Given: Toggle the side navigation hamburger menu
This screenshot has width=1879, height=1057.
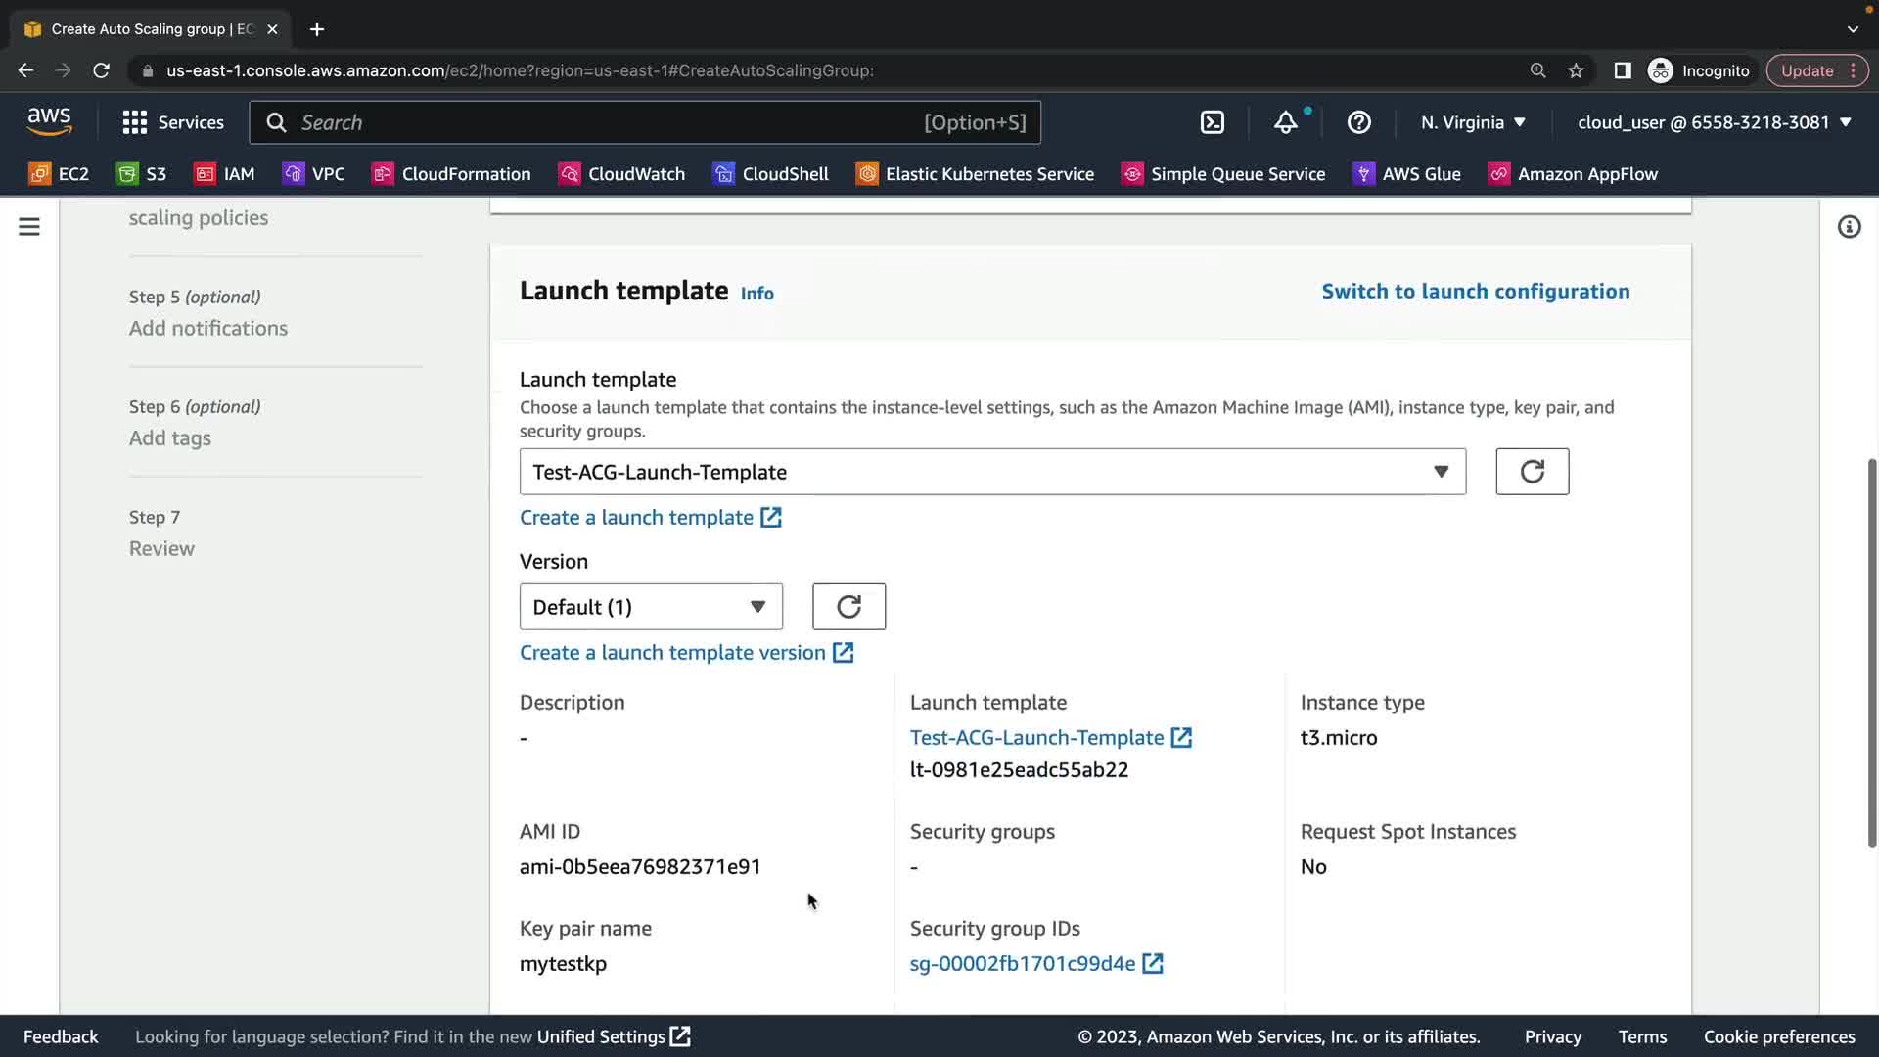Looking at the screenshot, I should click(x=29, y=227).
